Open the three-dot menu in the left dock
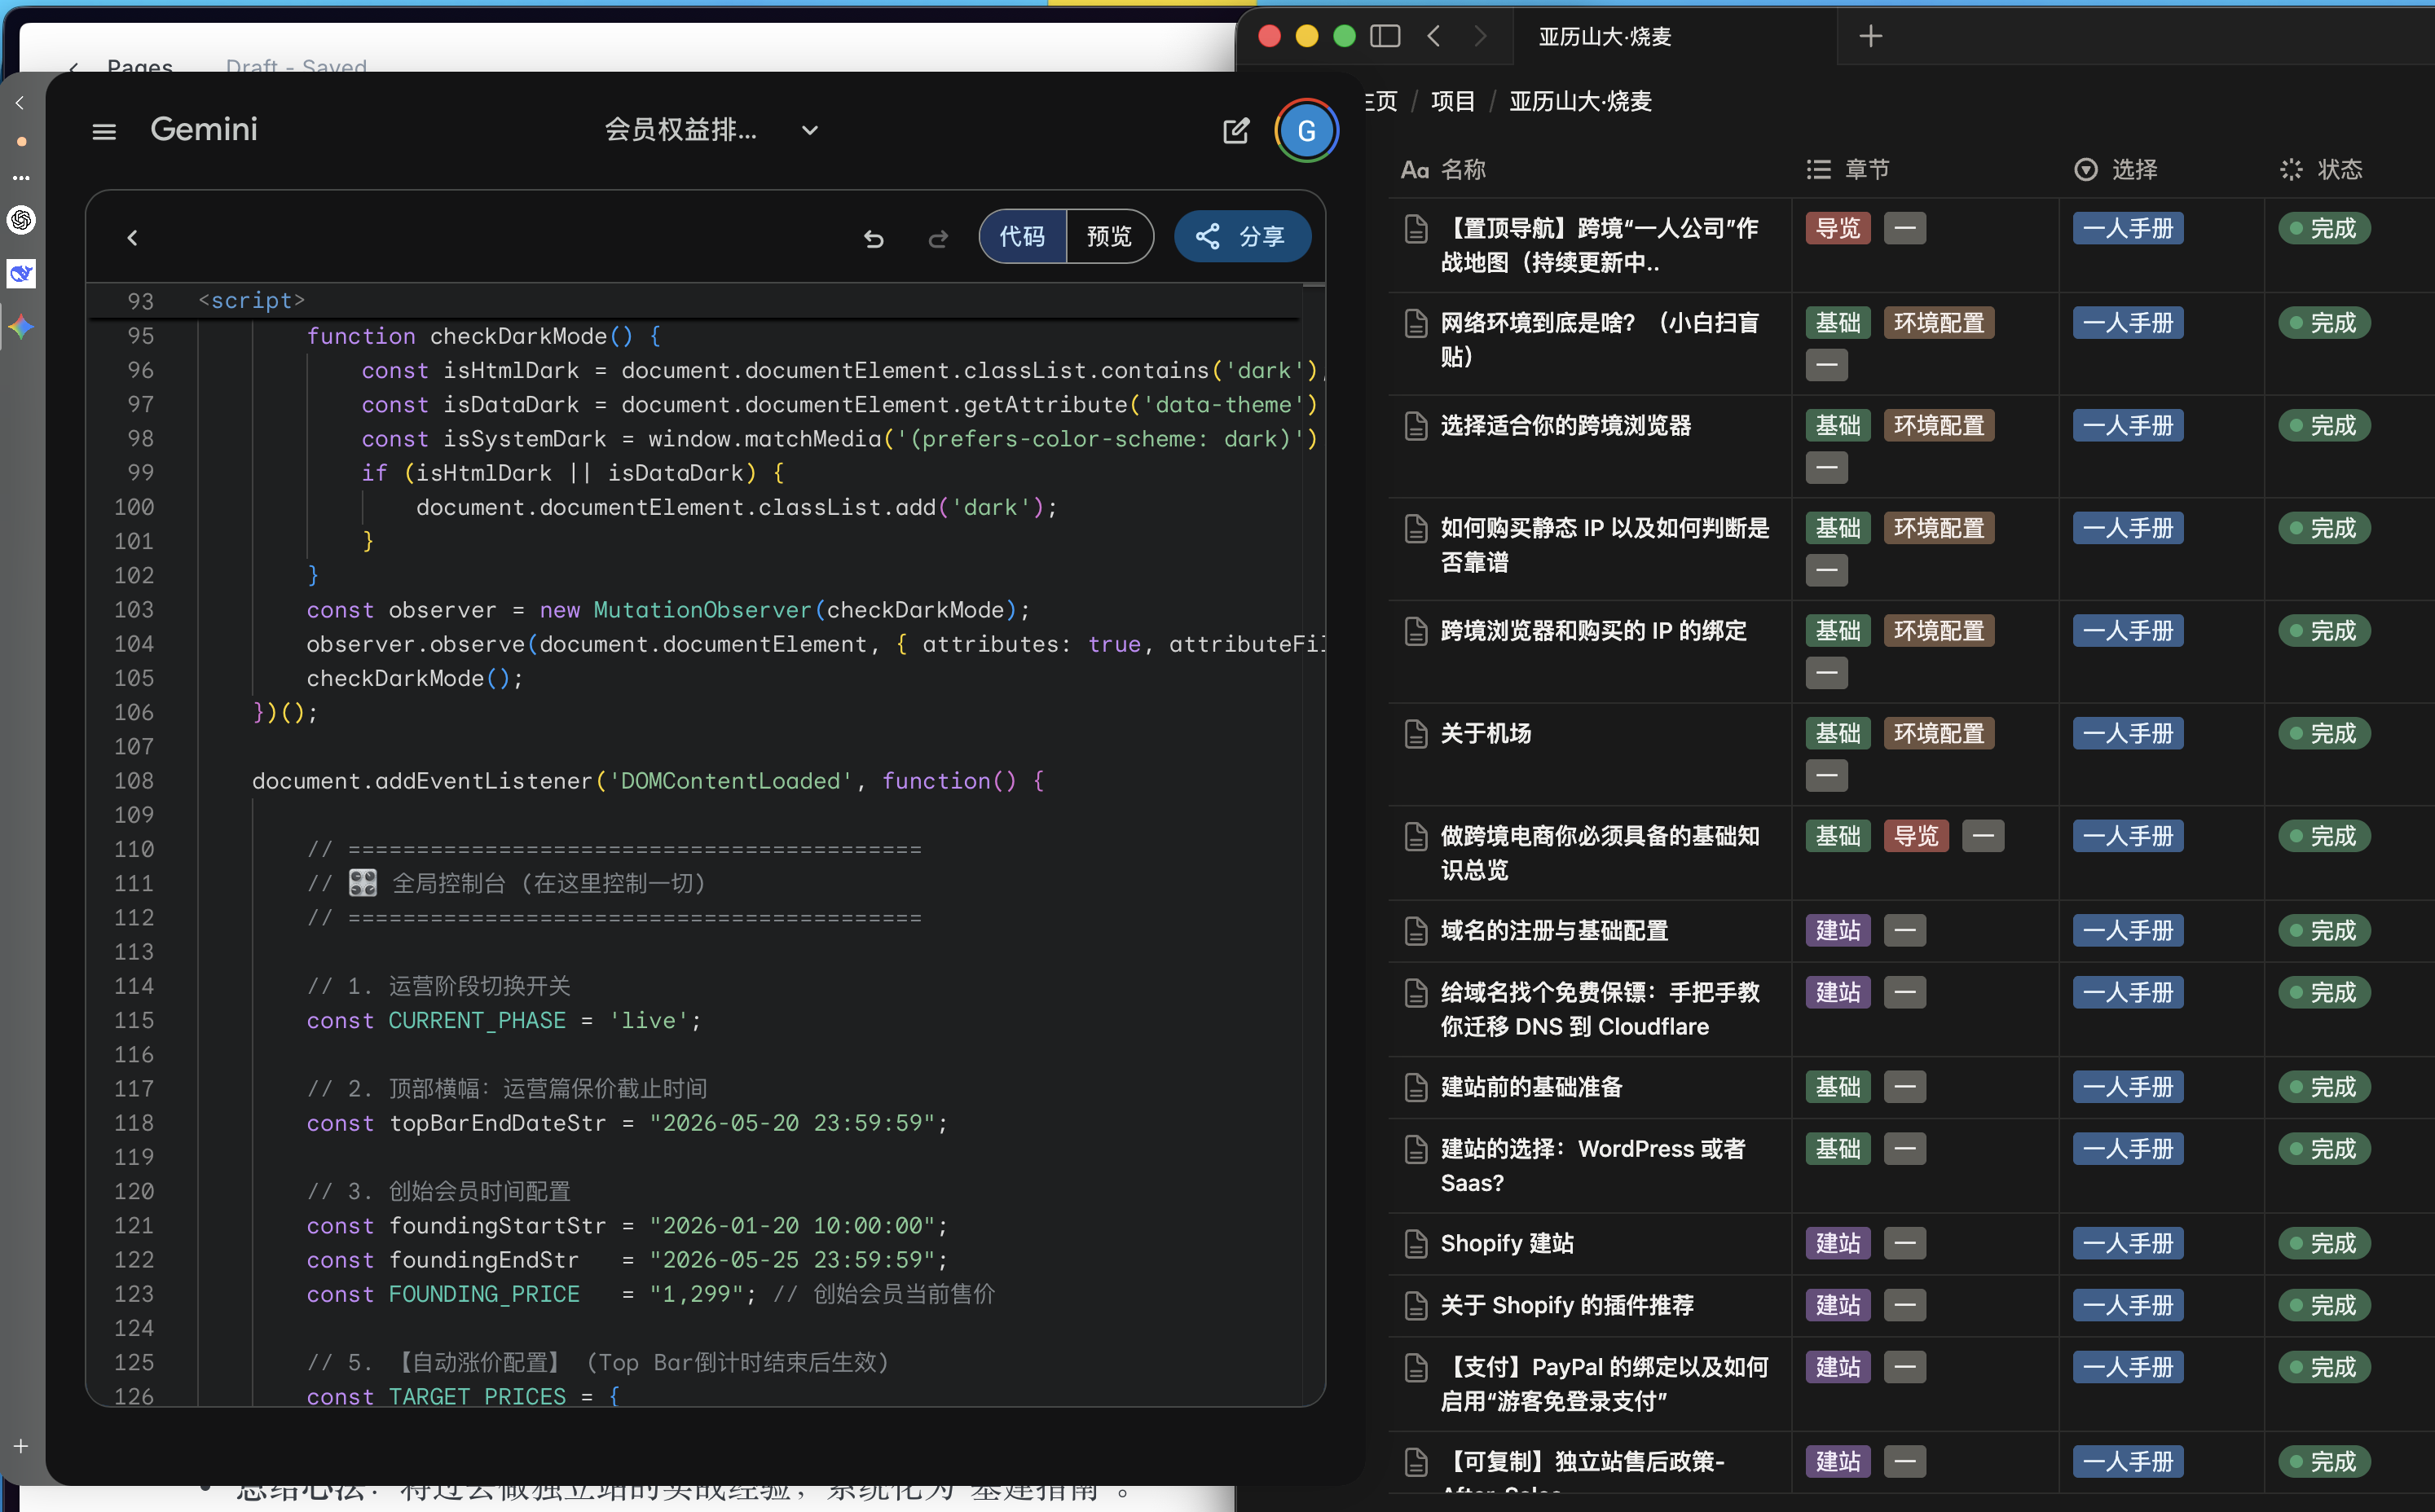 (x=21, y=178)
